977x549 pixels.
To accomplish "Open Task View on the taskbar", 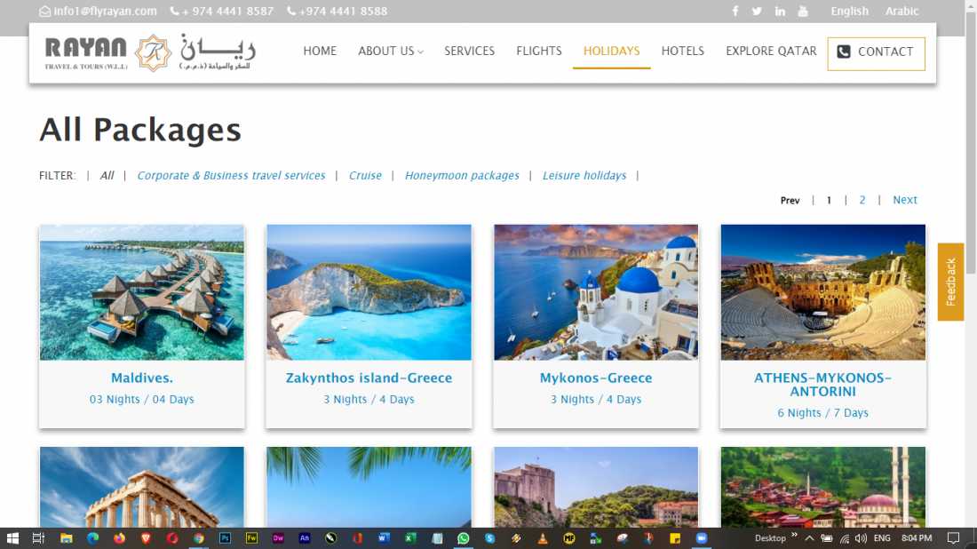I will click(38, 538).
